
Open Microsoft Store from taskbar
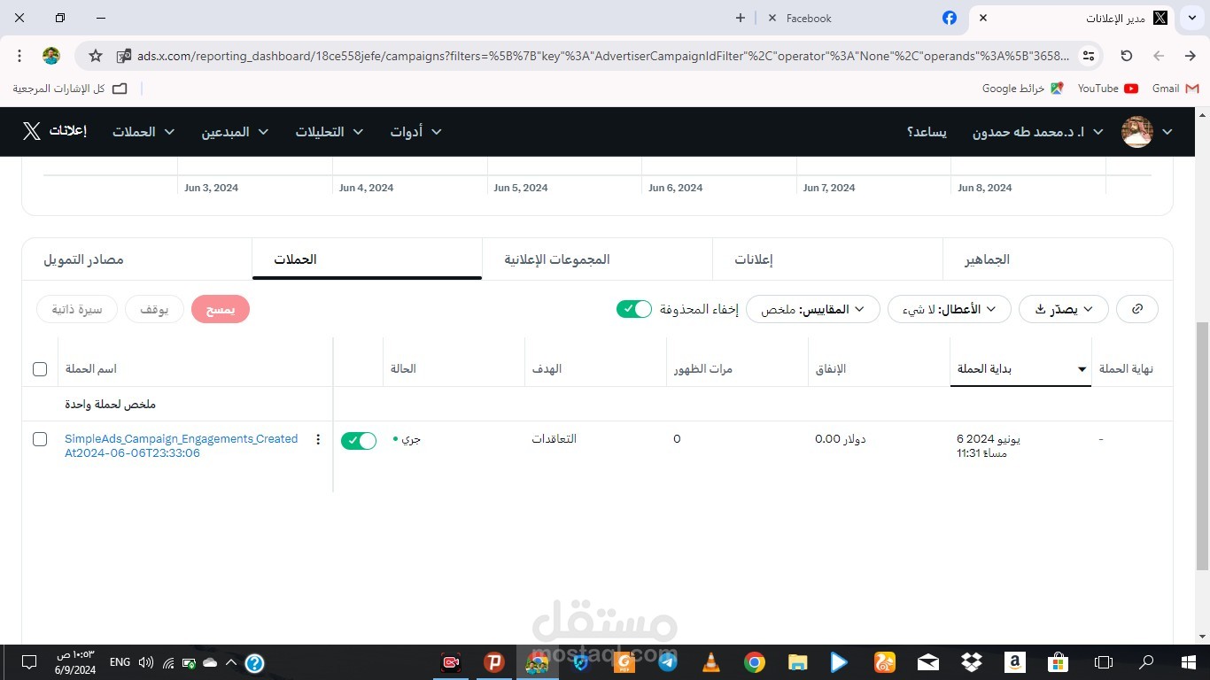point(1058,662)
